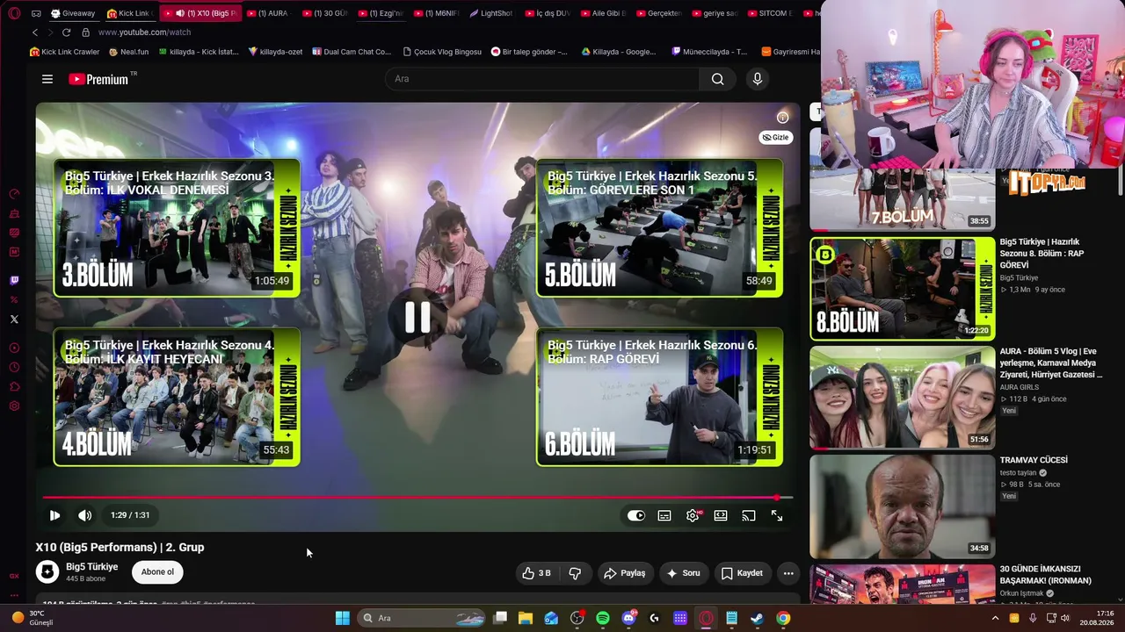This screenshot has height=632, width=1125.
Task: Switch to the (1) AURA tab
Action: click(267, 13)
